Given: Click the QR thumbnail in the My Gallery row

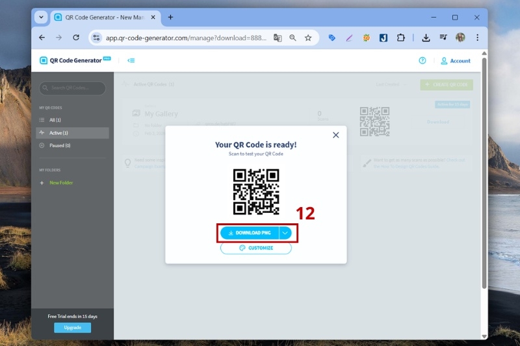Looking at the screenshot, I should tap(374, 121).
